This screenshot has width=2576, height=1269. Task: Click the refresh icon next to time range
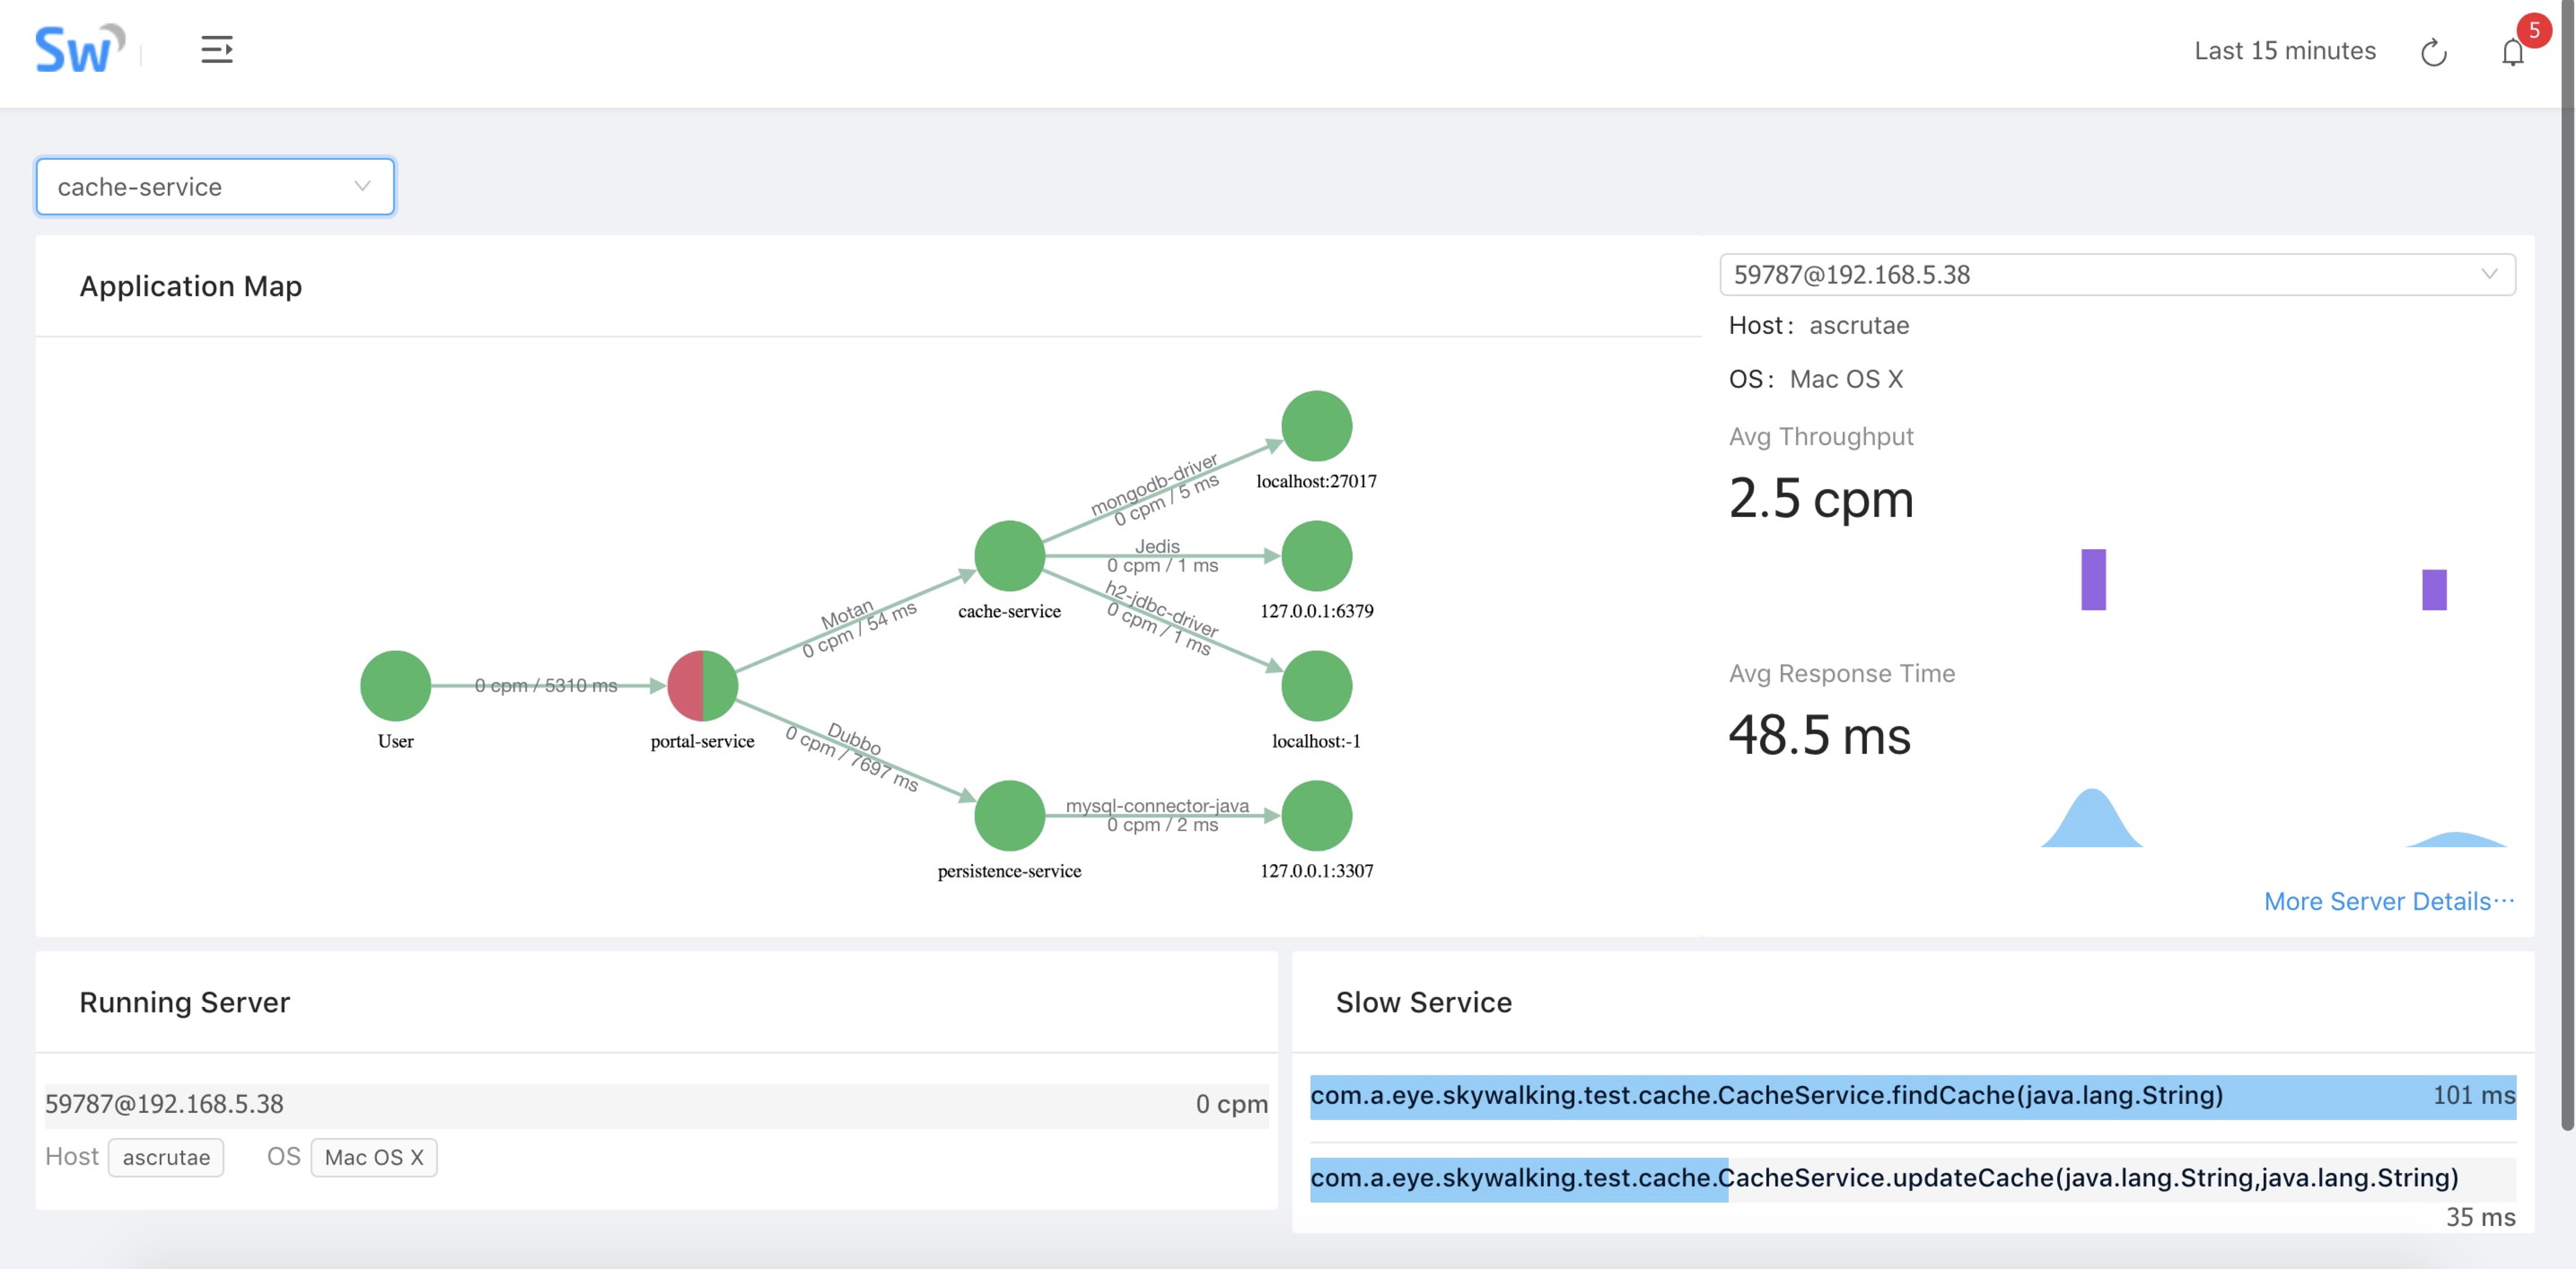(2433, 52)
